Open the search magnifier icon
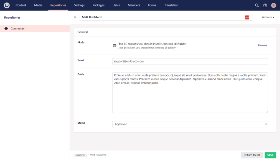The height and width of the screenshot is (160, 280). [257, 5]
